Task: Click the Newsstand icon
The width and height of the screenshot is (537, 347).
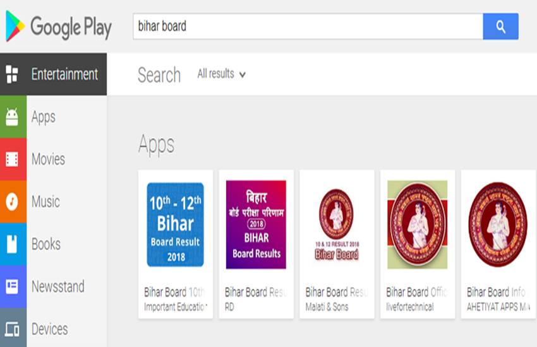Action: pyautogui.click(x=12, y=286)
